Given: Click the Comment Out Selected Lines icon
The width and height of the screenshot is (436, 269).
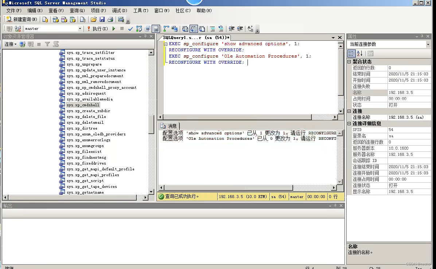Looking at the screenshot, I should (213, 29).
